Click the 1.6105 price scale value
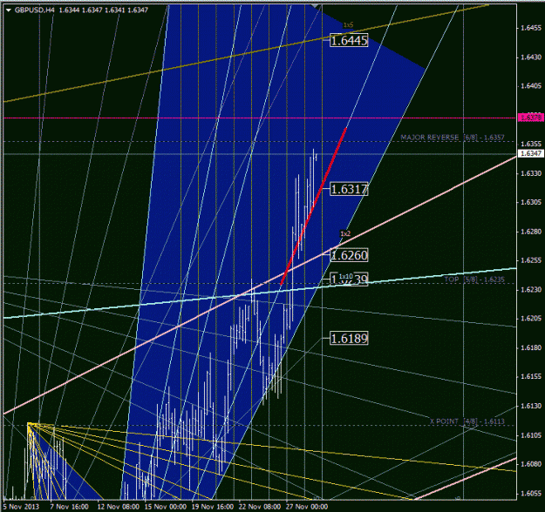545x512 pixels. pyautogui.click(x=531, y=435)
